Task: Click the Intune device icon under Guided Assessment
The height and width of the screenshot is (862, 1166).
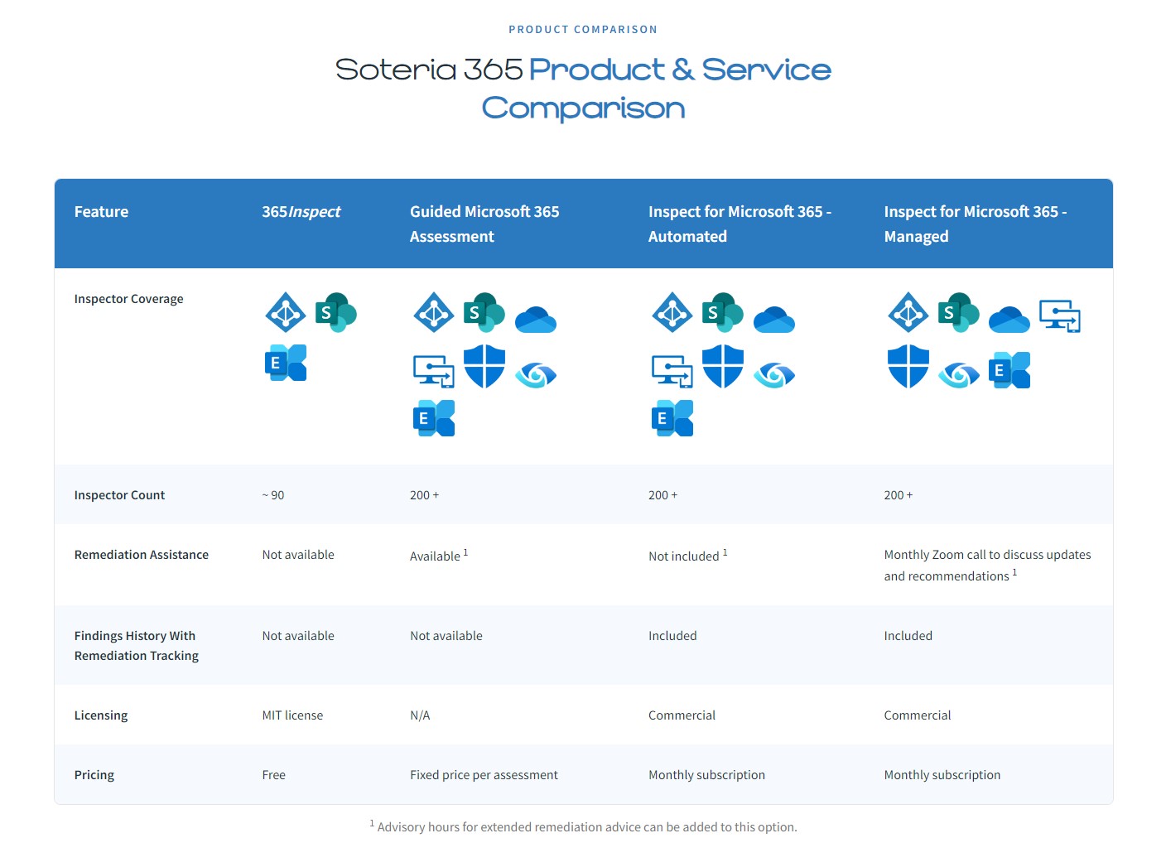Action: pyautogui.click(x=433, y=371)
